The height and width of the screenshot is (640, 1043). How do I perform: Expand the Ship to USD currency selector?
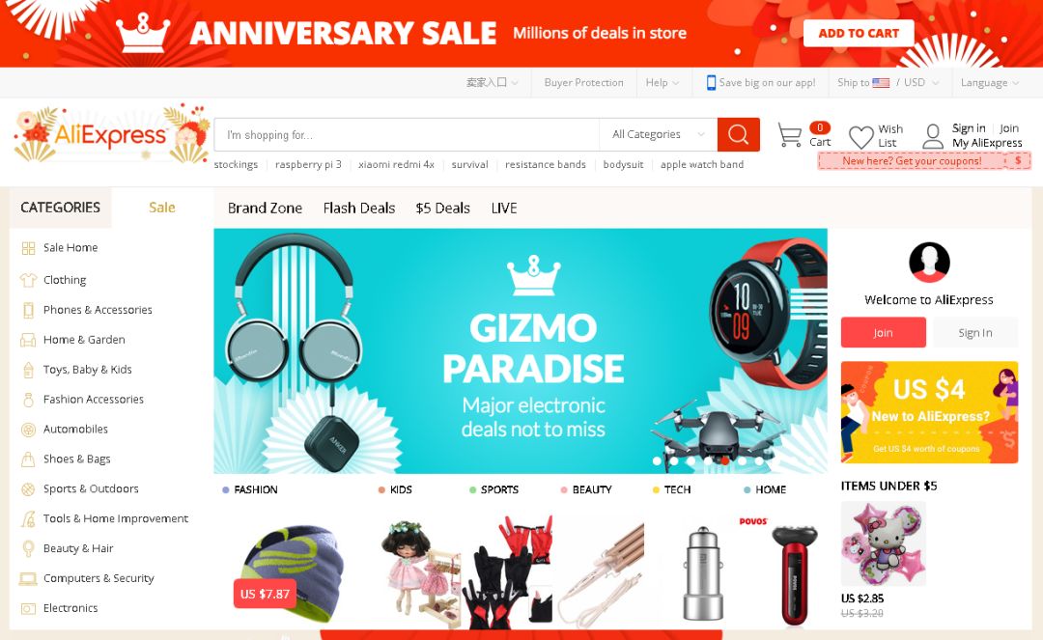[x=888, y=82]
